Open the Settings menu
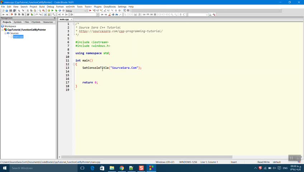This screenshot has width=304, height=172. click(x=122, y=6)
